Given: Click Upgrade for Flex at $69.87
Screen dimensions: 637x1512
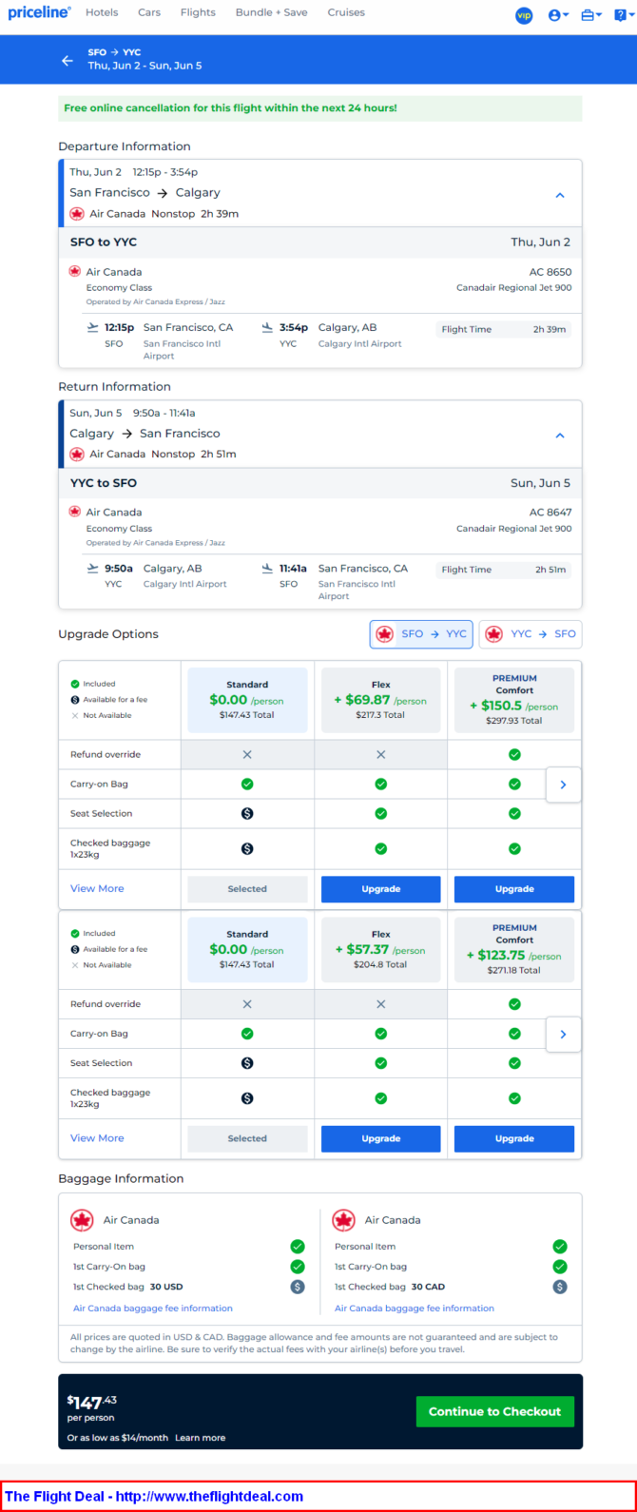Looking at the screenshot, I should pos(381,889).
